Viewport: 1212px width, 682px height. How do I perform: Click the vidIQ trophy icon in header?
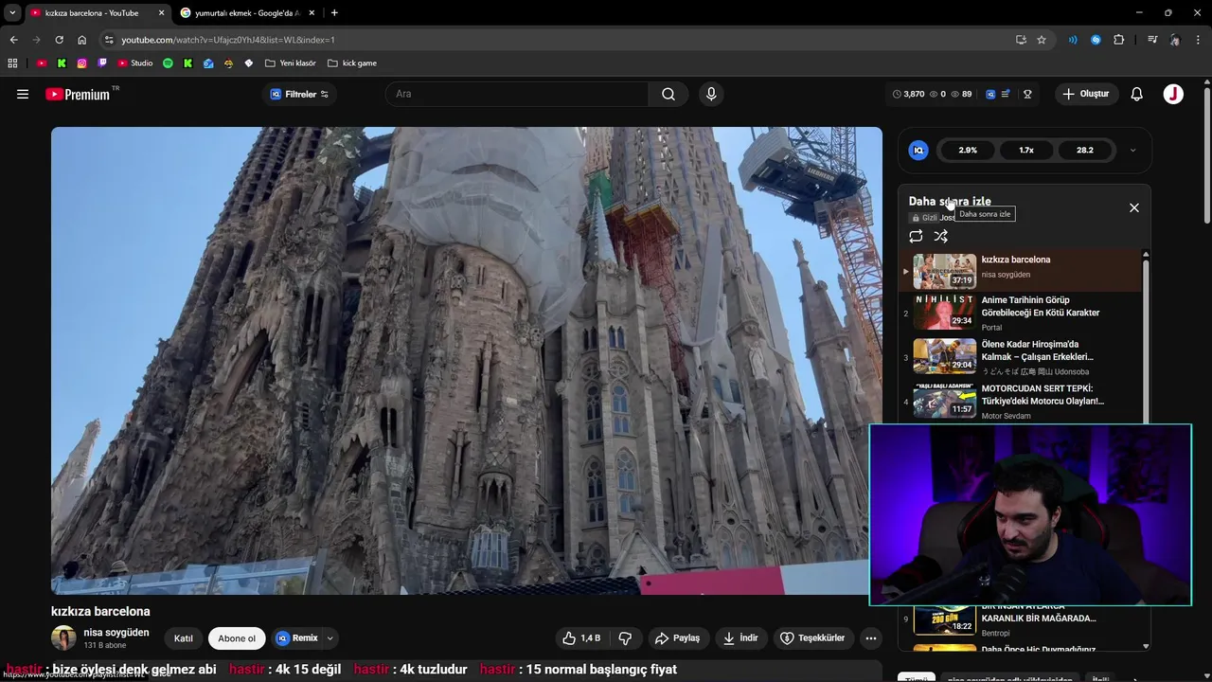1026,94
